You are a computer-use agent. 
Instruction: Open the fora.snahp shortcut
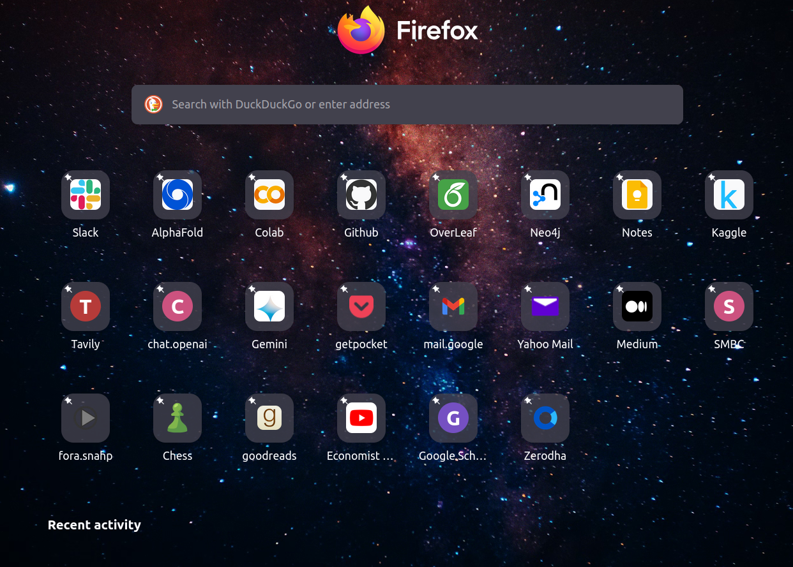[86, 418]
